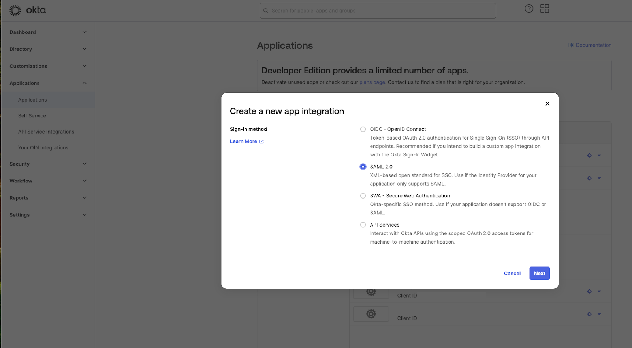The image size is (632, 348).
Task: Click Directory in sidebar
Action: (21, 49)
